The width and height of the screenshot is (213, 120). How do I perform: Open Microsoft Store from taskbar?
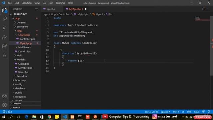42,117
